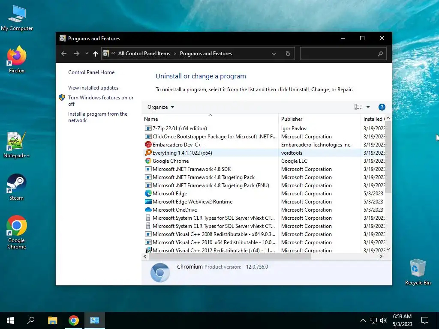
Task: Open the Firefox desktop shortcut
Action: [x=17, y=60]
